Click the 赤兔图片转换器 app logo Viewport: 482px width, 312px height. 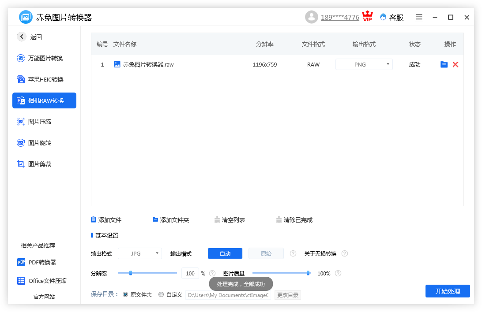(x=26, y=17)
